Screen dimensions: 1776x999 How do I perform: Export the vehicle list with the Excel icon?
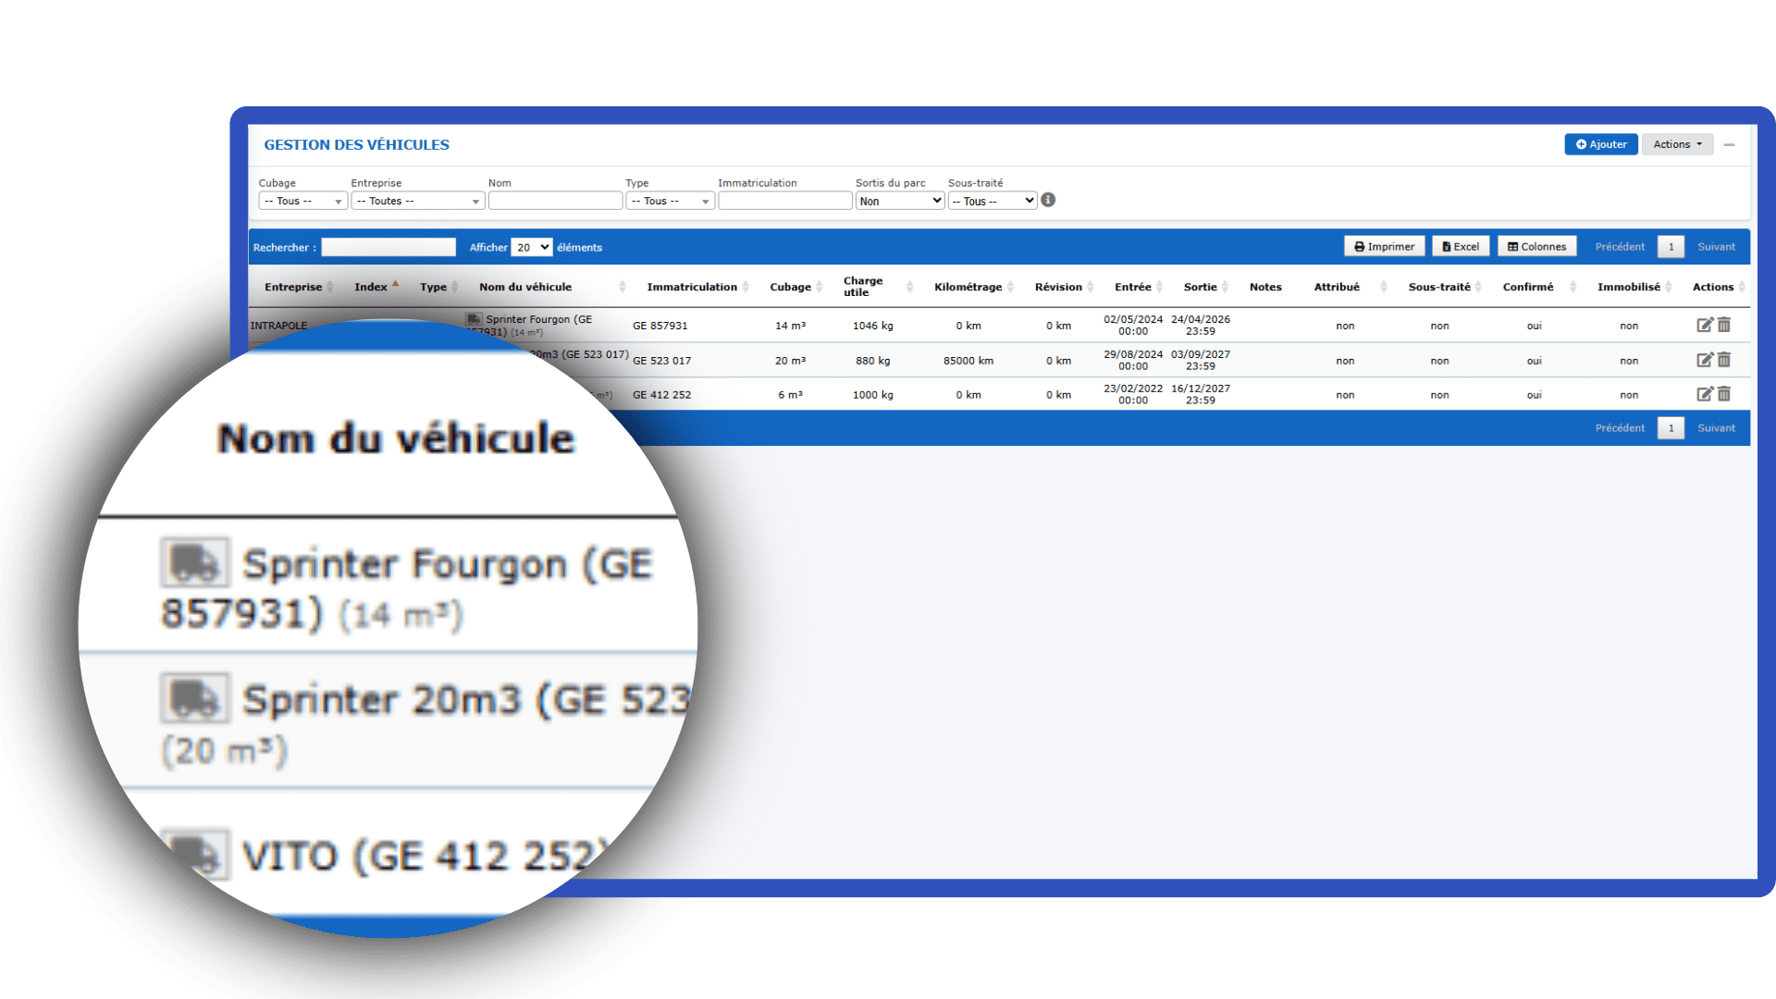point(1460,246)
